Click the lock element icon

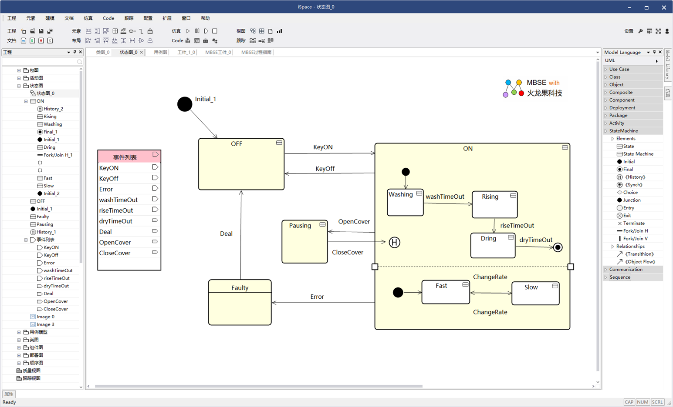[150, 31]
